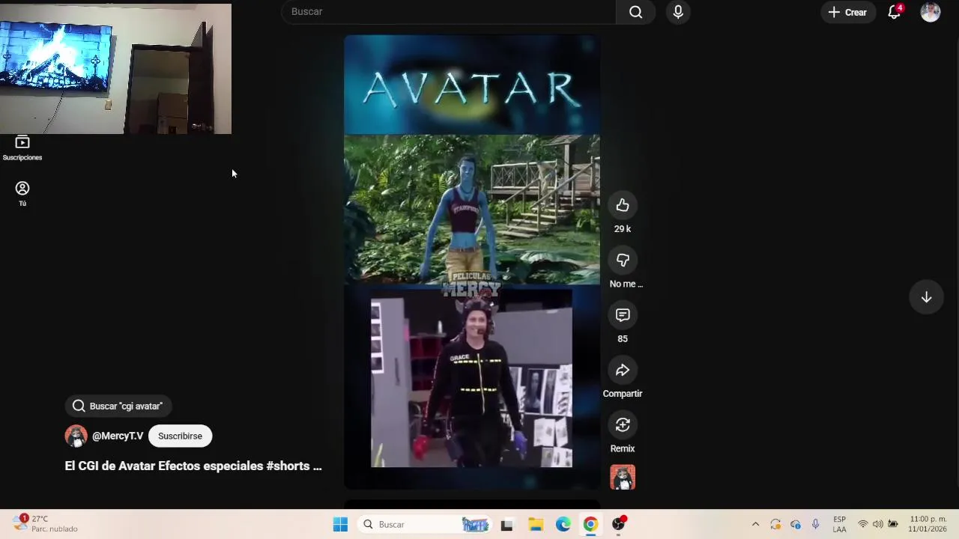Screen dimensions: 959x539
Task: Click the miniplayer video preview
Action: (116, 69)
